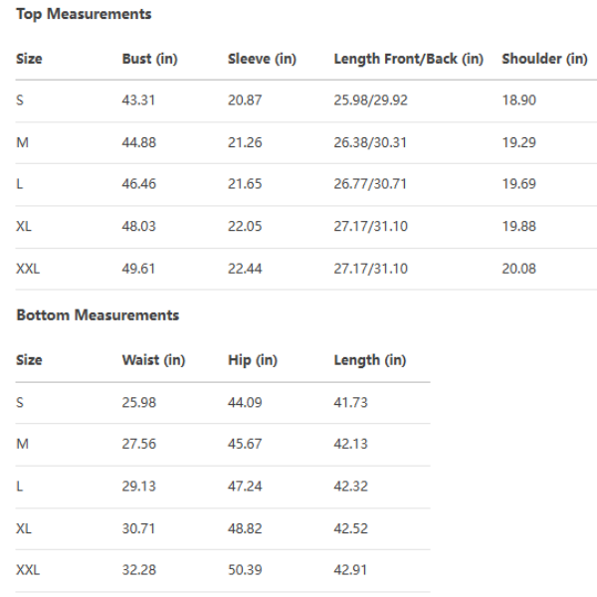Click the Length Front/Back (in) header
The image size is (597, 597).
408,59
